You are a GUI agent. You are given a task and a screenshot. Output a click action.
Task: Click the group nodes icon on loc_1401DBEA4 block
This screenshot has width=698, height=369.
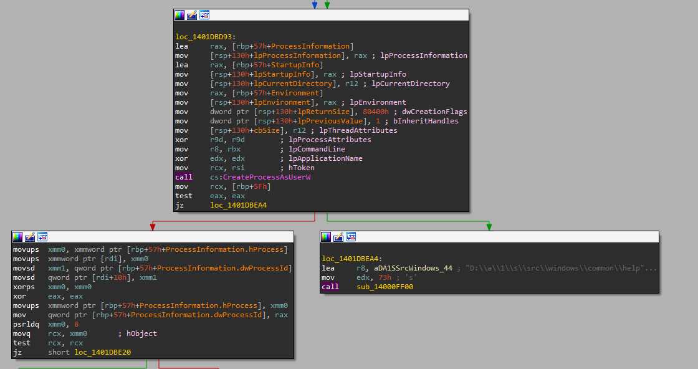351,237
